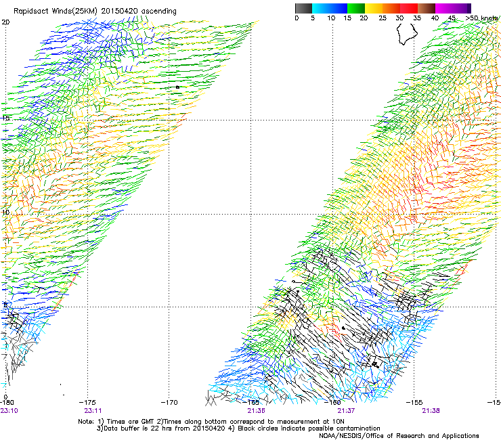Click the '40' tick label under the legend

point(435,18)
